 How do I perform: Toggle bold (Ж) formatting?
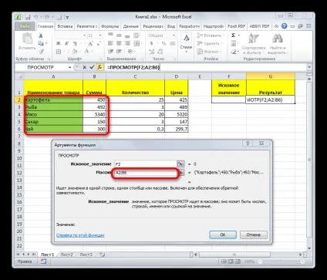(x=59, y=43)
